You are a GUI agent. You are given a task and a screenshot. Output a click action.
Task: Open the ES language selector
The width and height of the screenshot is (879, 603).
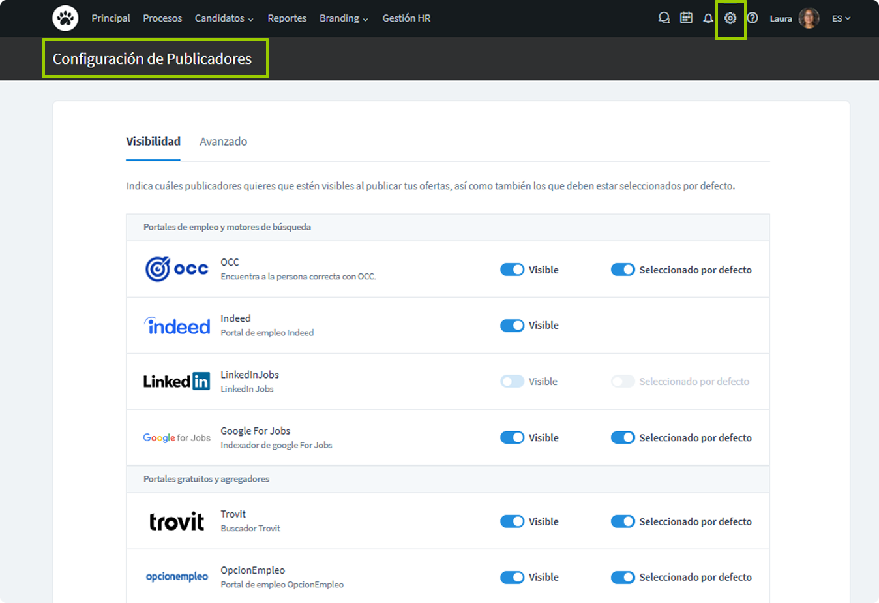tap(841, 18)
